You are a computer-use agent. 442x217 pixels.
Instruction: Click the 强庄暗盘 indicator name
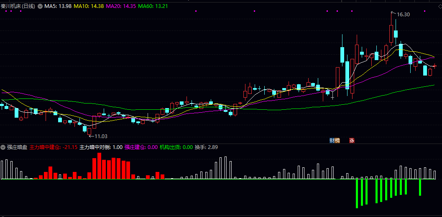pyautogui.click(x=18, y=147)
